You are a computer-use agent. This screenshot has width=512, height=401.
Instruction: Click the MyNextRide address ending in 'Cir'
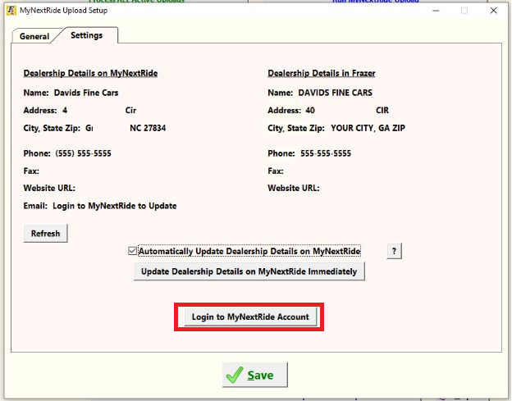click(x=99, y=110)
